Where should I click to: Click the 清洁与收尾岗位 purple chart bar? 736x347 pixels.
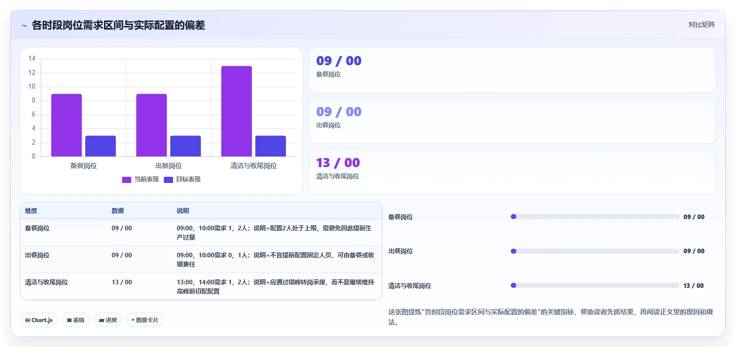[x=236, y=111]
